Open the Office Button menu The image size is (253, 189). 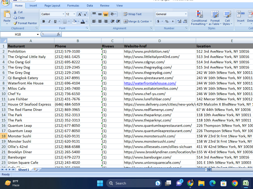(5, 2)
